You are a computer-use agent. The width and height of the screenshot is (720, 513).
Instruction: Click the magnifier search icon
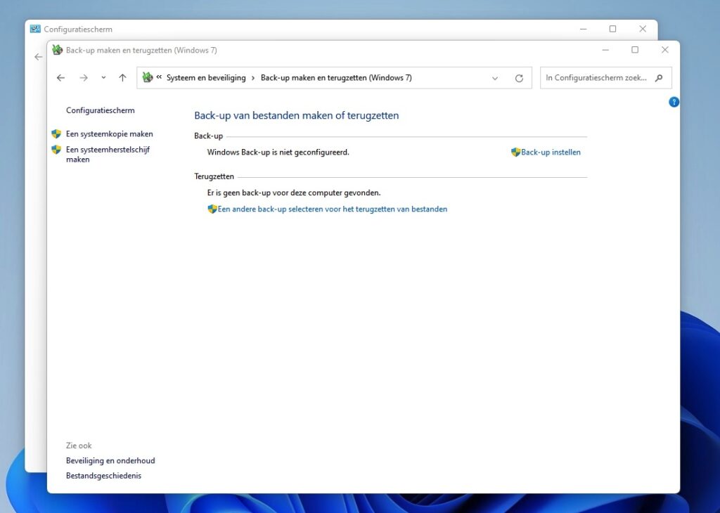click(x=659, y=78)
